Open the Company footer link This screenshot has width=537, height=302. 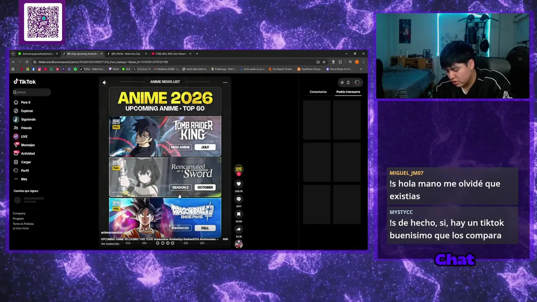click(x=19, y=213)
